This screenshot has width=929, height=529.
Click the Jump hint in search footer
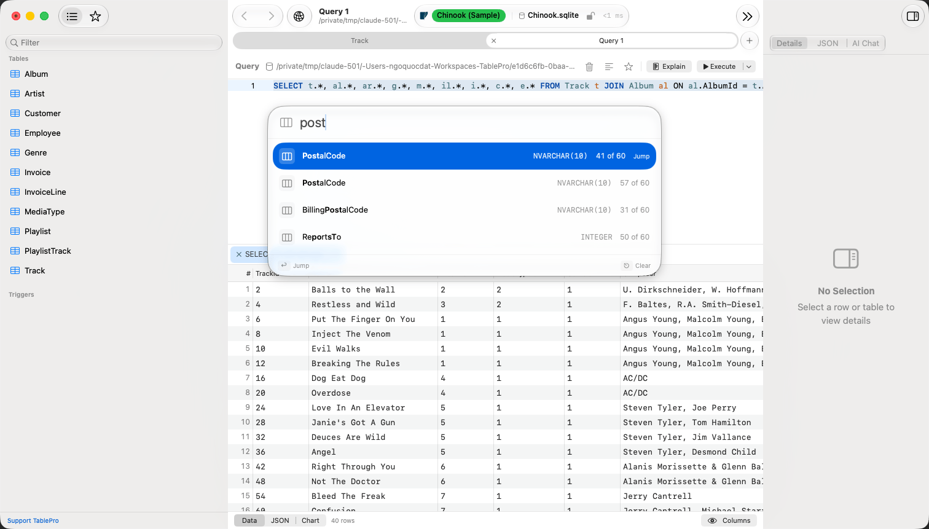[x=295, y=265]
